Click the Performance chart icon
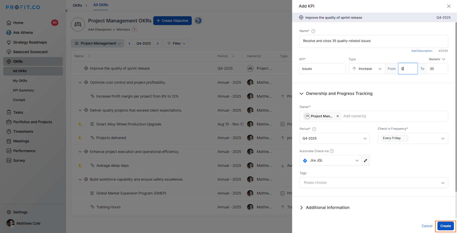Image resolution: width=457 pixels, height=233 pixels. [x=9, y=151]
